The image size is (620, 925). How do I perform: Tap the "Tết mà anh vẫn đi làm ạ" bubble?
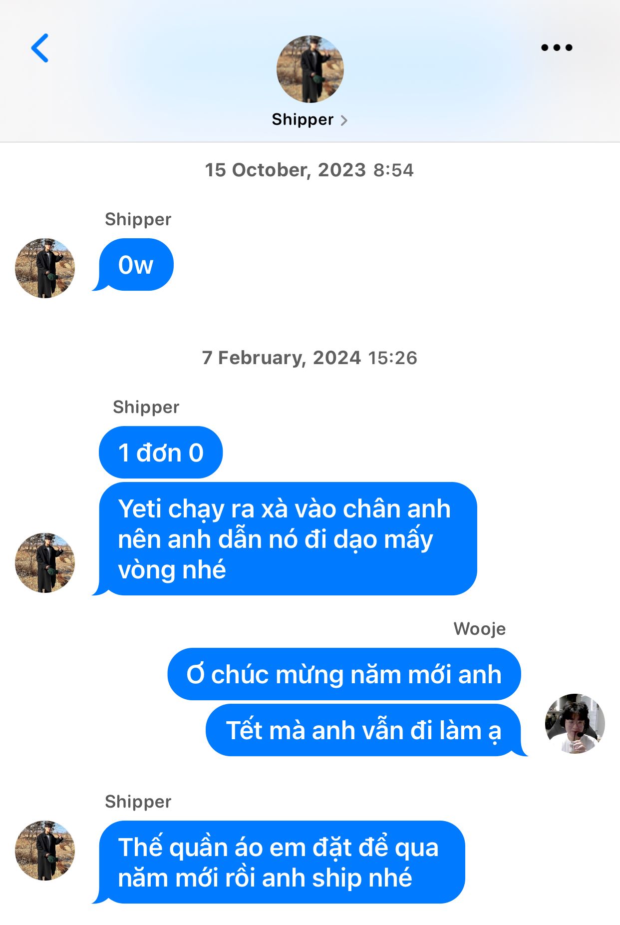[x=363, y=730]
